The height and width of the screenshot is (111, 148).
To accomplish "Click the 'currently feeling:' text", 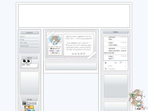I will (55, 47).
